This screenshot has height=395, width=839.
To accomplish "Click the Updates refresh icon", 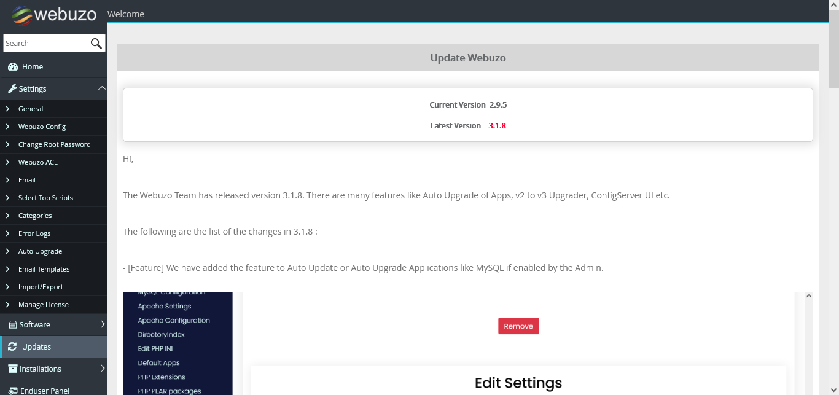I will click(12, 347).
